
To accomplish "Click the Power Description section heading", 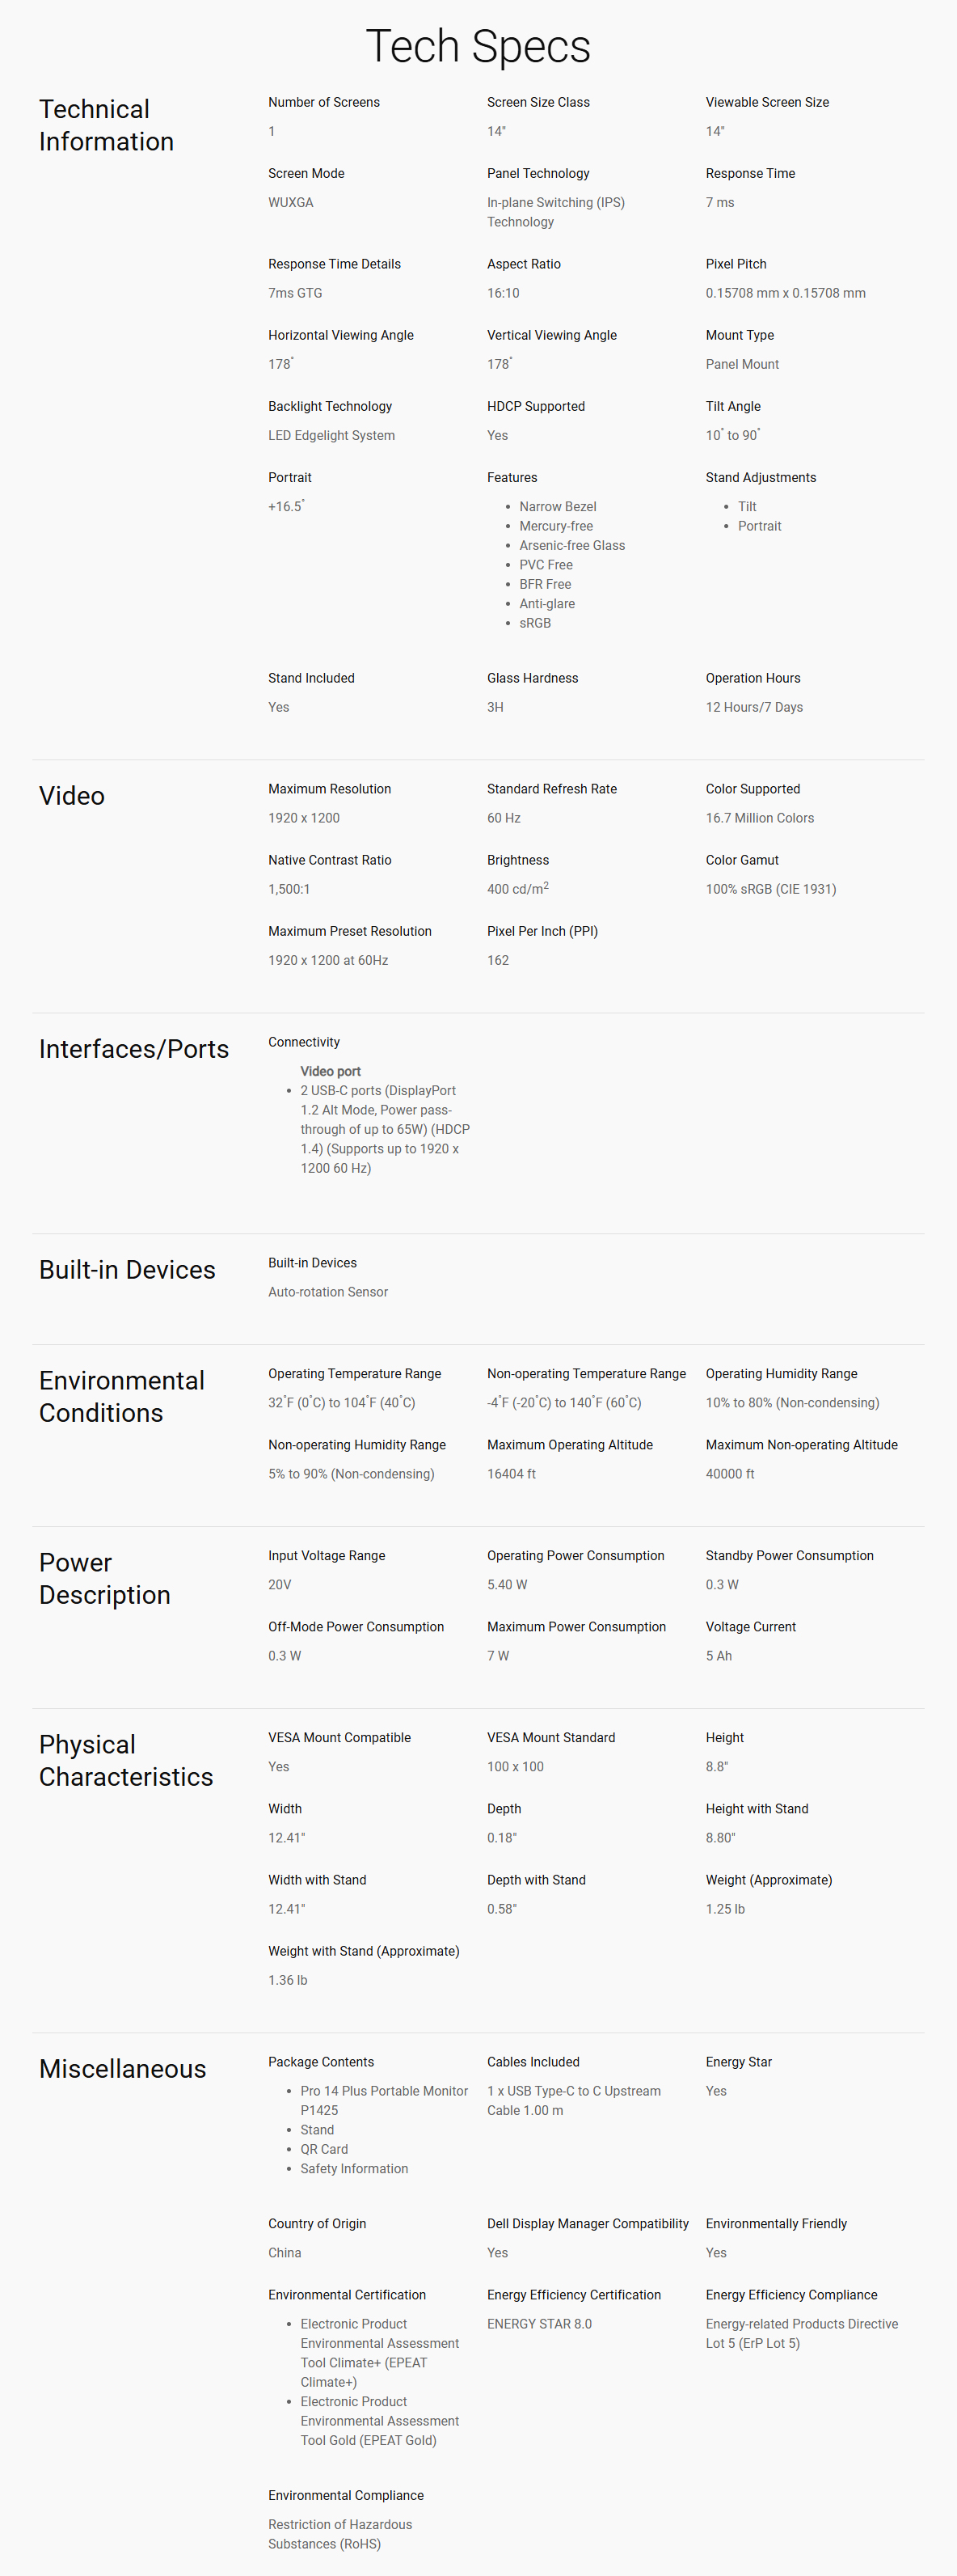I will click(x=105, y=1579).
